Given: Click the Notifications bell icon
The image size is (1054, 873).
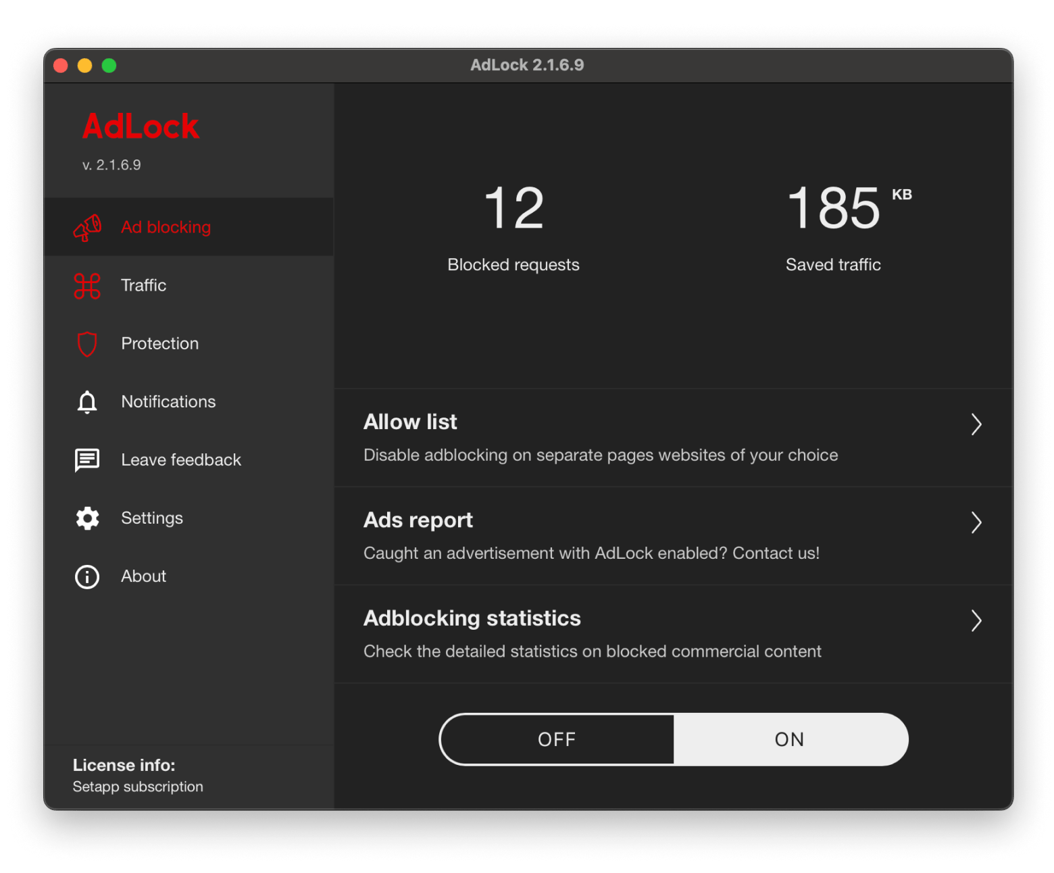Looking at the screenshot, I should point(87,402).
